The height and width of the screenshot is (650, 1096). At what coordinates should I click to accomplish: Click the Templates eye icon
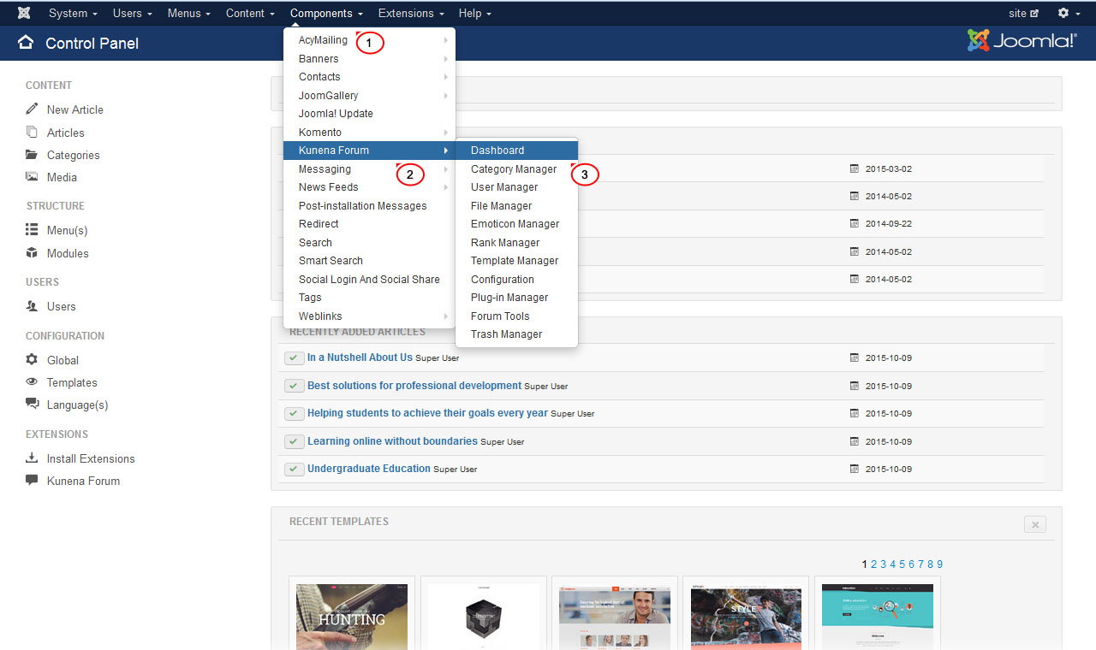[32, 381]
